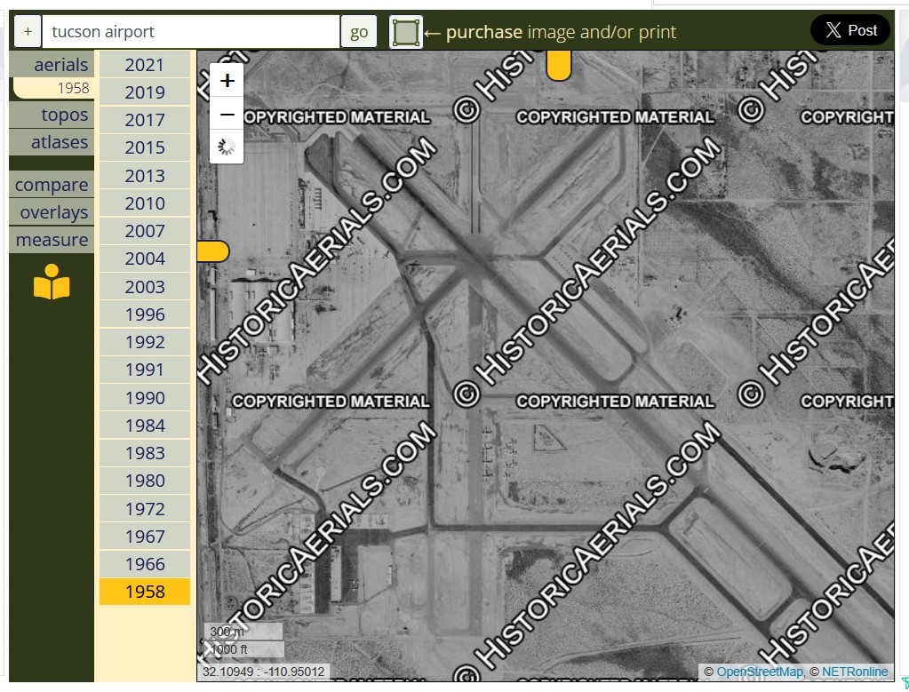Image resolution: width=909 pixels, height=692 pixels.
Task: Open the OpenStreetMap attribution link
Action: pos(759,672)
